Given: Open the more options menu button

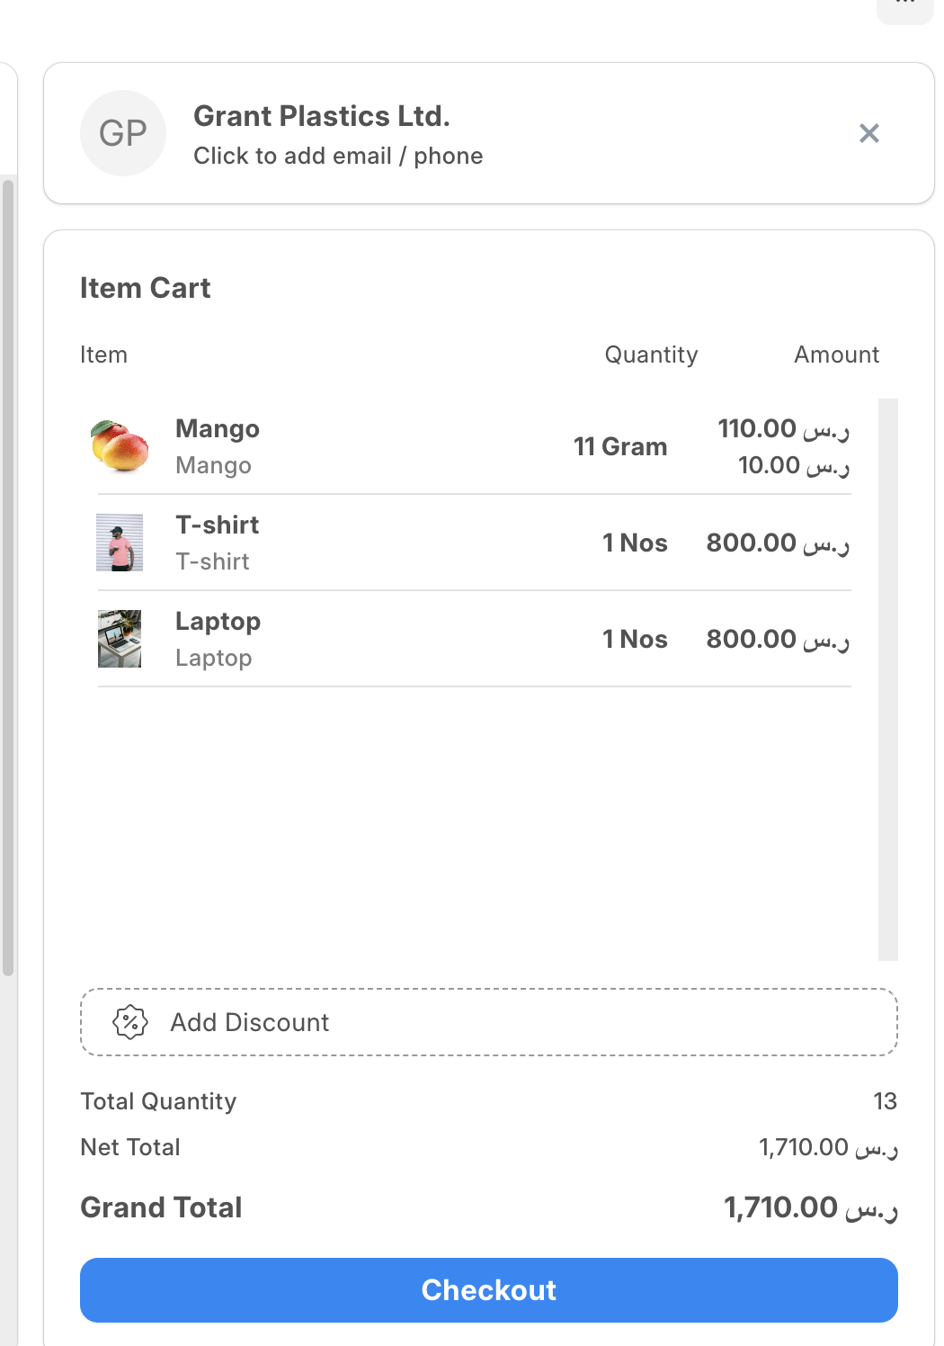Looking at the screenshot, I should pos(905,7).
